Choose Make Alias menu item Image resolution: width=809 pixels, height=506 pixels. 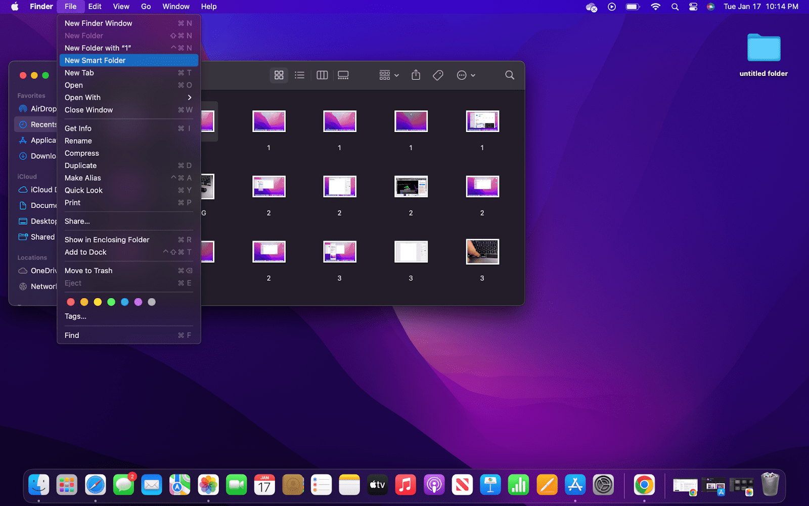128,178
